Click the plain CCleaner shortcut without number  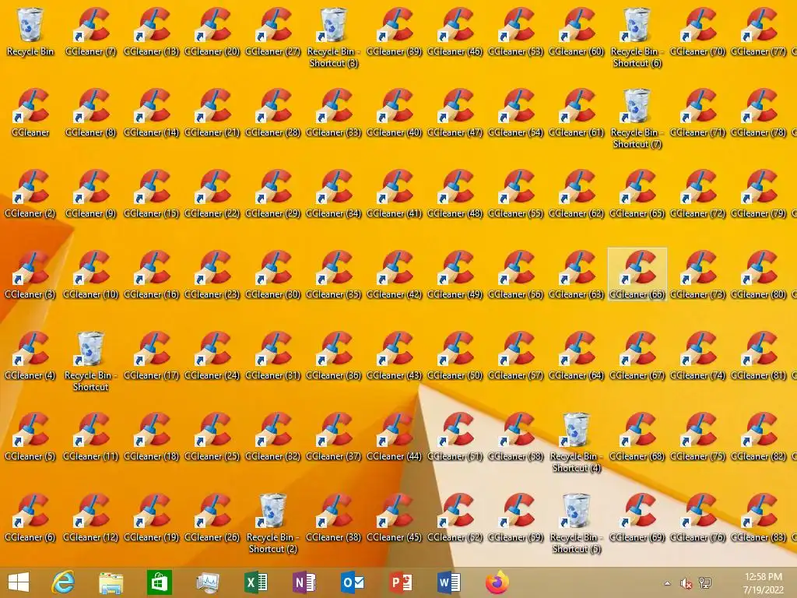[30, 112]
